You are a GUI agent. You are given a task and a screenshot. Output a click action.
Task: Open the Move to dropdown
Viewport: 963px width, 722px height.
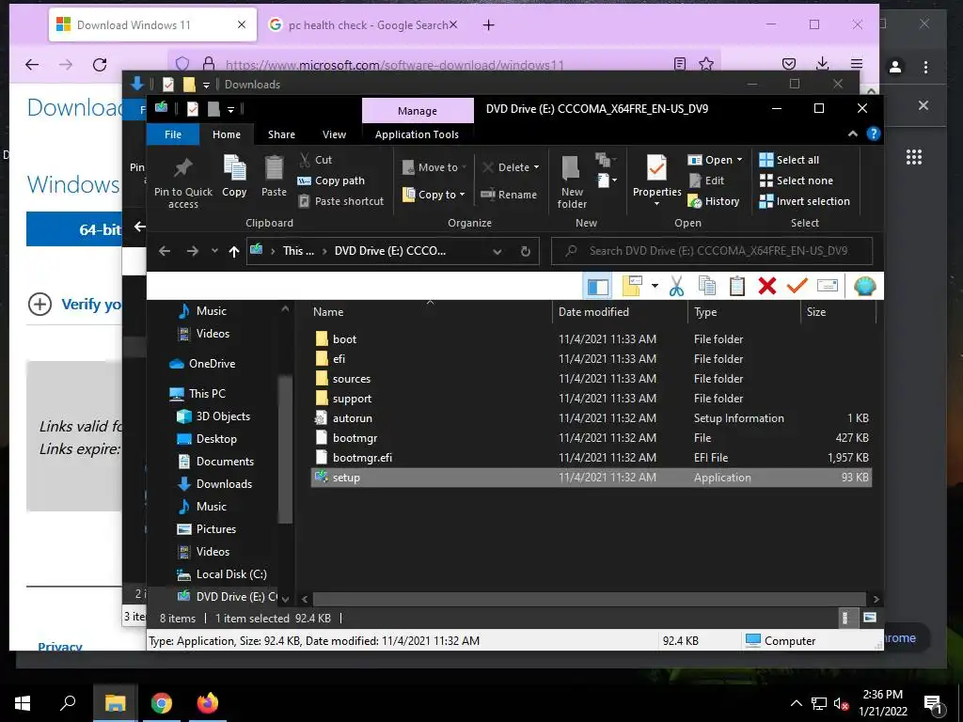[434, 167]
